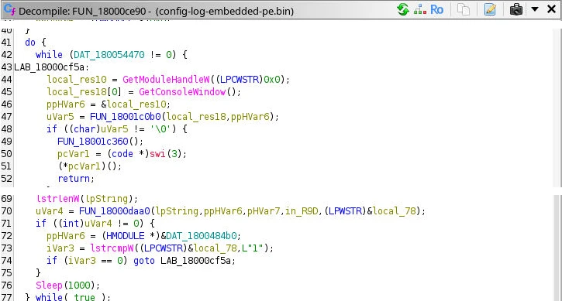Select the pcVar1 variable on line 50
Viewport: 562px width, 301px height.
coord(74,154)
